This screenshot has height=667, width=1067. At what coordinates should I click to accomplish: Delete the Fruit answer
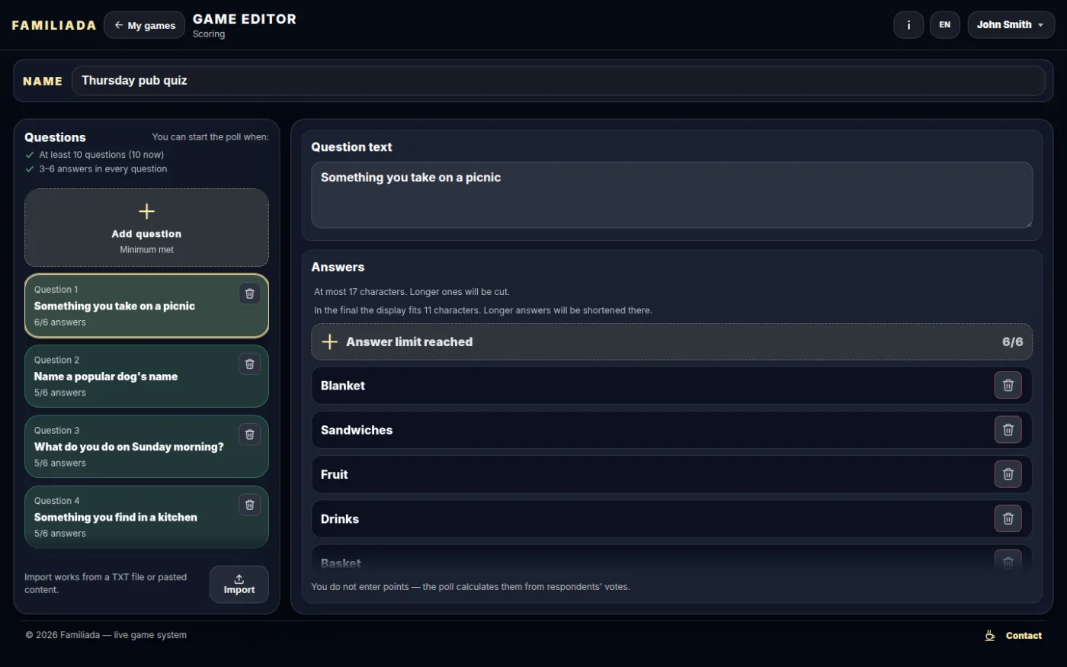pyautogui.click(x=1008, y=474)
